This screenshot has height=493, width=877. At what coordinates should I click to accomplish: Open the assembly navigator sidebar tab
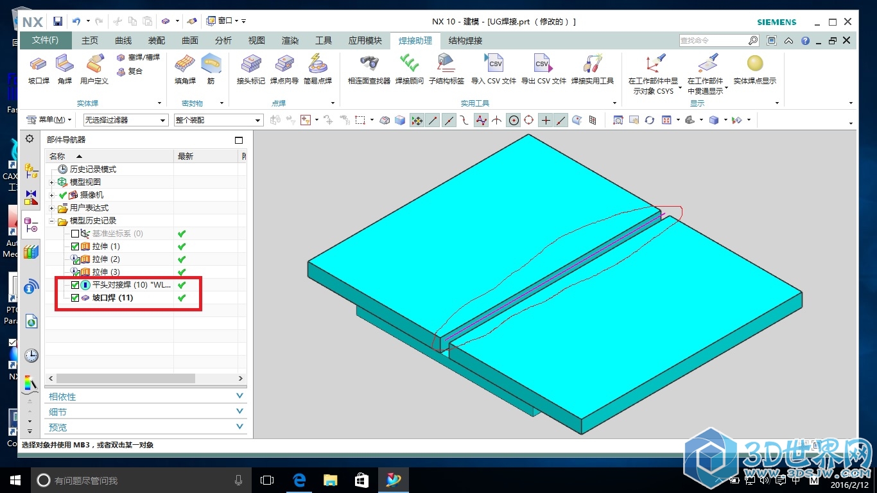coord(31,171)
